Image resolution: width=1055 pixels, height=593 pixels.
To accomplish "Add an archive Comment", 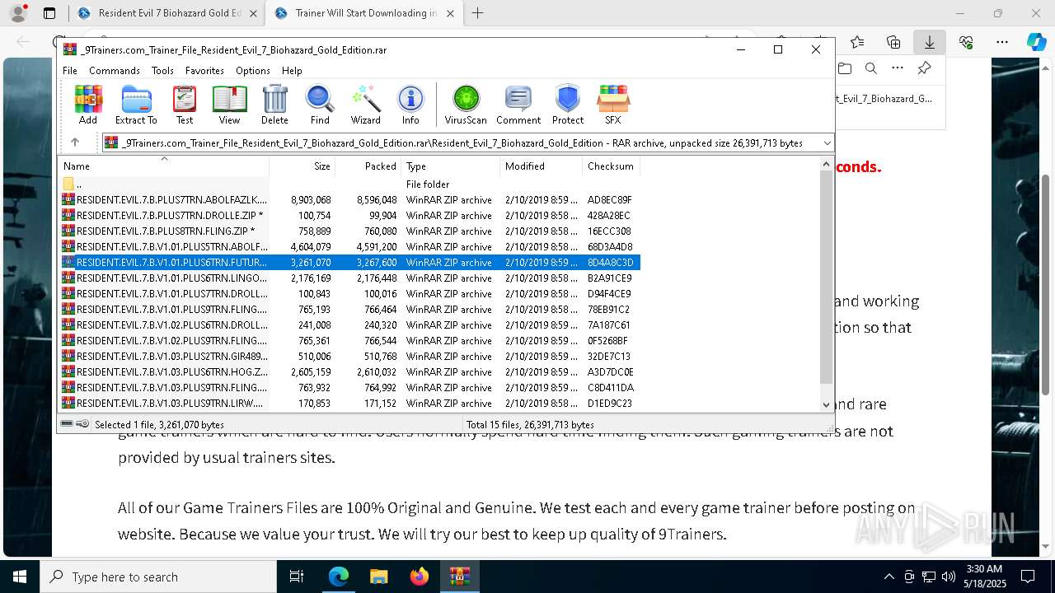I will pyautogui.click(x=518, y=105).
